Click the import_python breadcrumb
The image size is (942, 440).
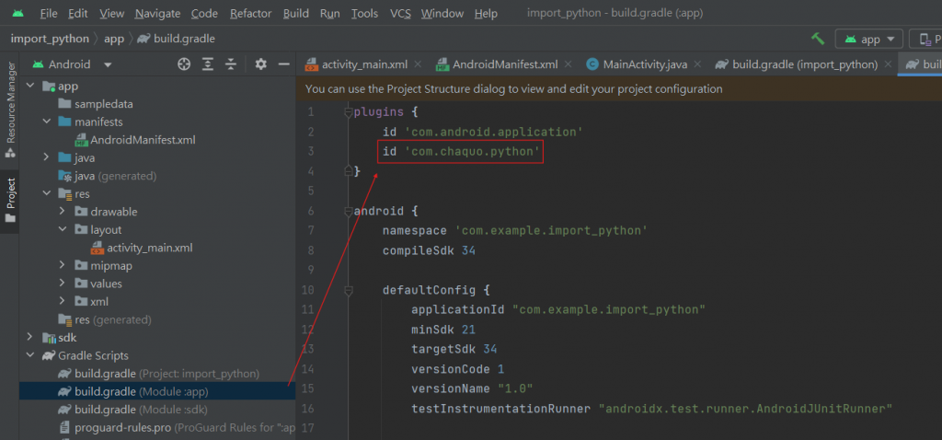[50, 39]
